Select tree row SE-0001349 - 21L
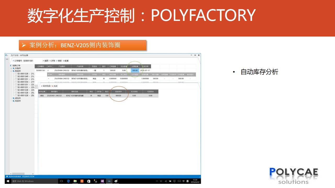This screenshot has width=335, height=188. click(25, 77)
